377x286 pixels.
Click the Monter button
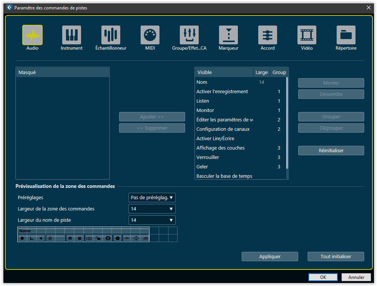click(331, 83)
